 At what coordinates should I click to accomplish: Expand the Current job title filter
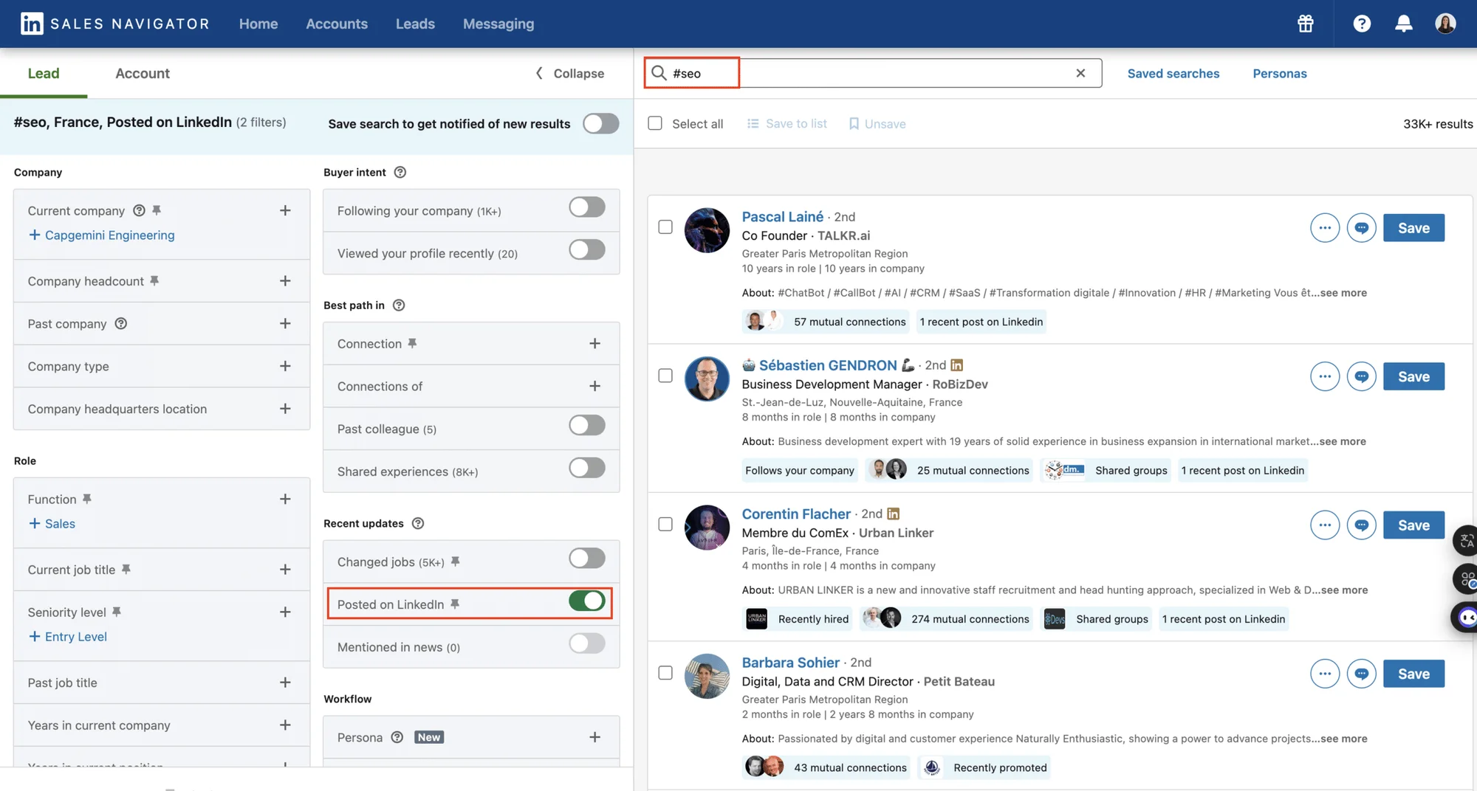pyautogui.click(x=285, y=570)
